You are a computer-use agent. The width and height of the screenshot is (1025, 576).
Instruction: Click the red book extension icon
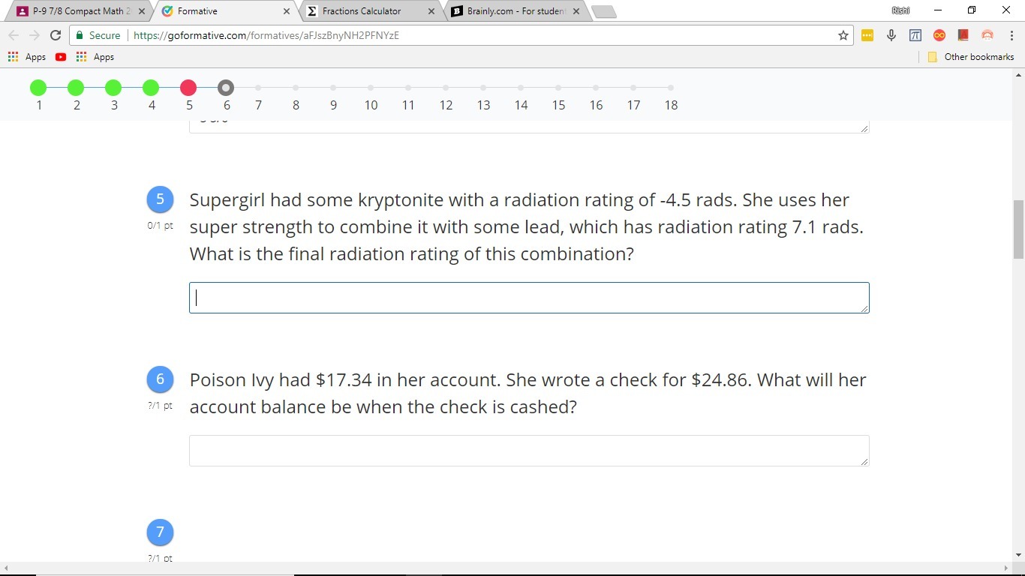pyautogui.click(x=963, y=35)
